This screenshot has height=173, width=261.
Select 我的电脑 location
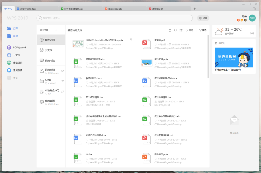pyautogui.click(x=51, y=61)
